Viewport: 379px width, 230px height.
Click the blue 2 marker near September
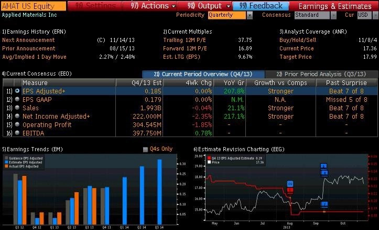click(x=324, y=204)
